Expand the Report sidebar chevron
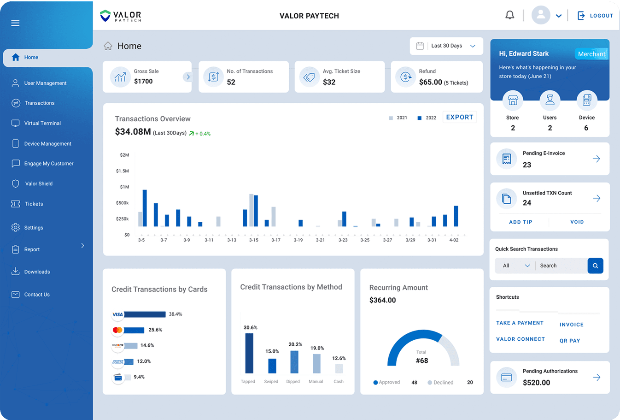Screen dimensions: 620x420 coord(83,246)
